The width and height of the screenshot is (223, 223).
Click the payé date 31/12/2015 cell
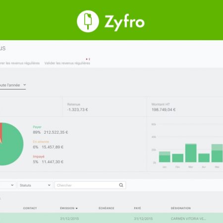(x=143, y=219)
